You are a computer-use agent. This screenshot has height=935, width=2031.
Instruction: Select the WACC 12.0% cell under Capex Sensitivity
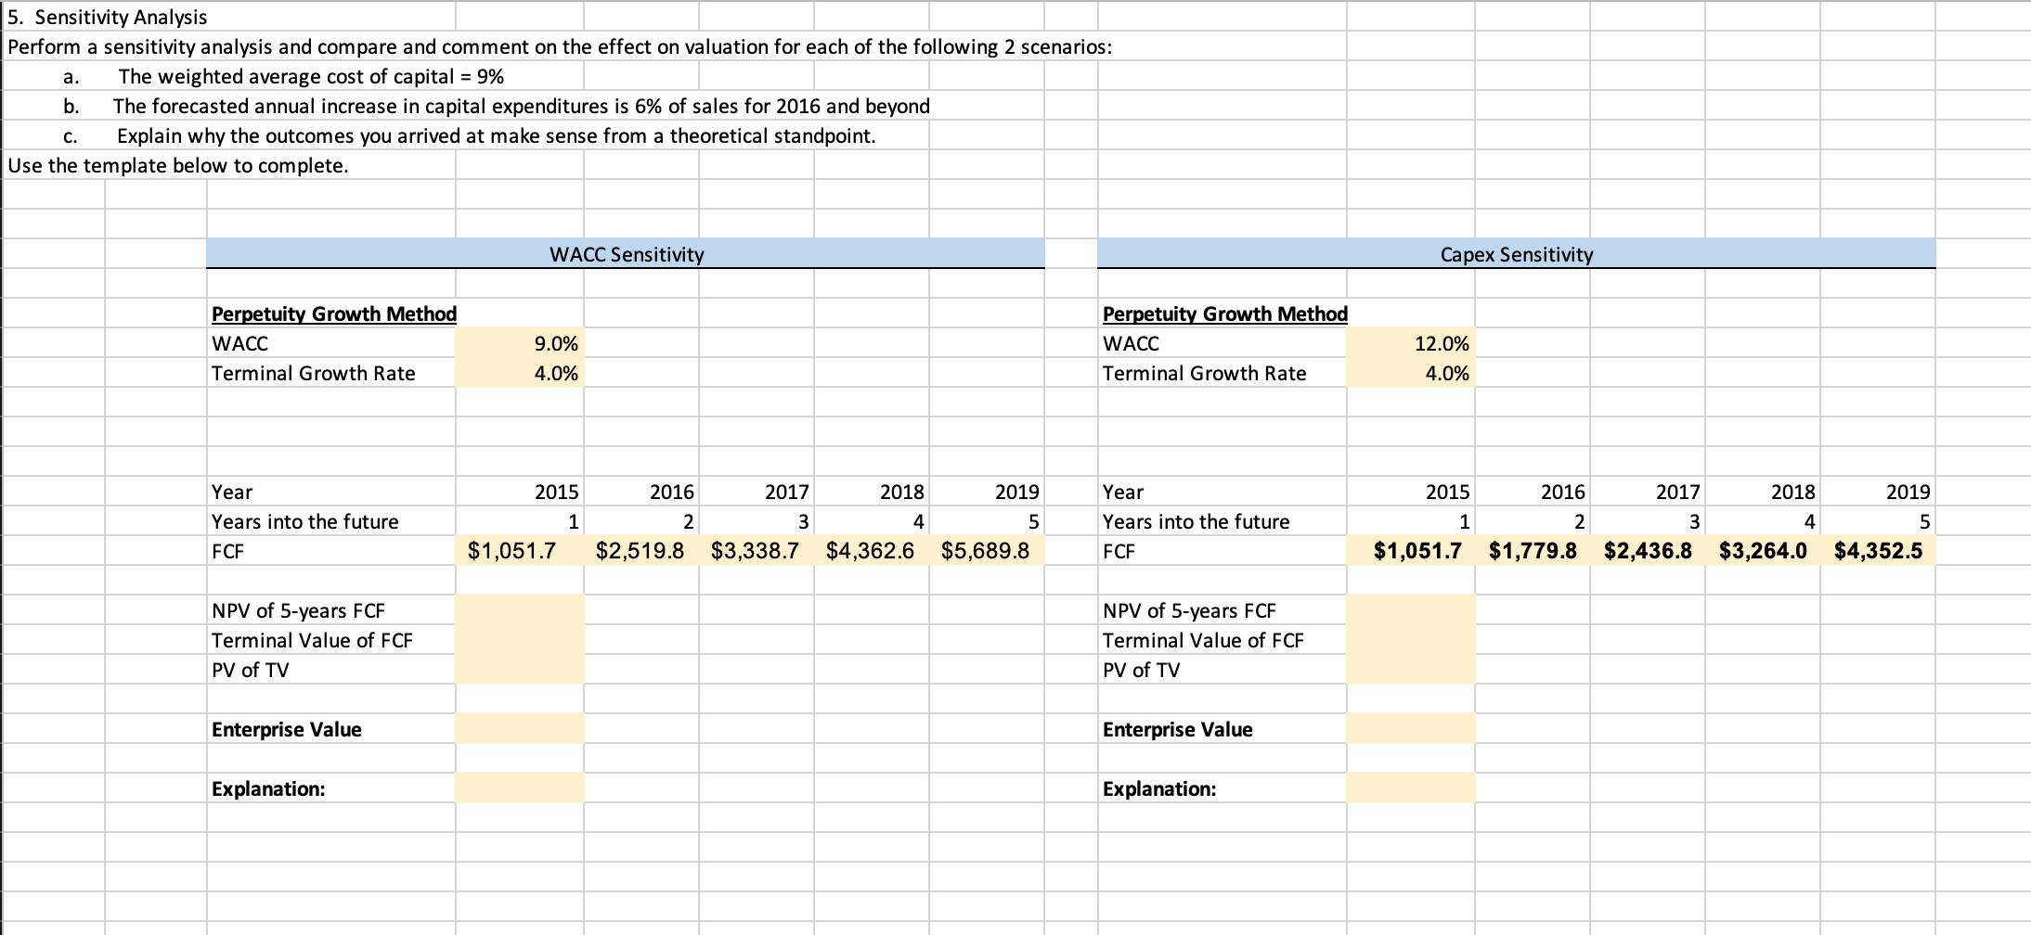pos(1409,343)
